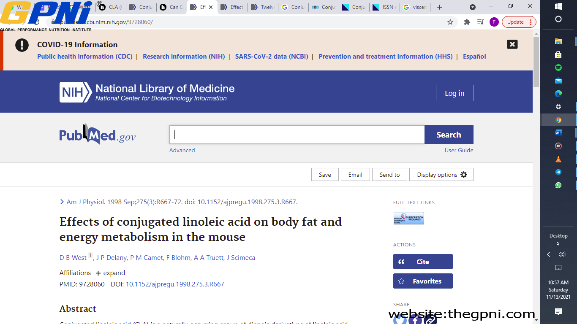
Task: Expand the author Affiliations
Action: pyautogui.click(x=110, y=273)
